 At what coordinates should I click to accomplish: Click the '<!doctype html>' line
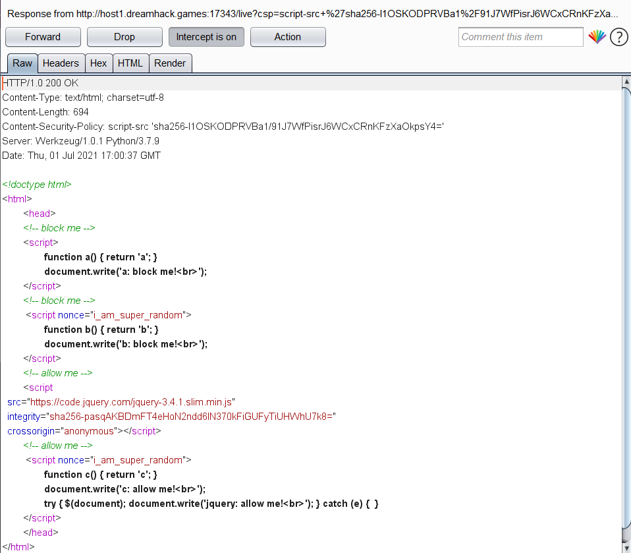click(x=37, y=185)
